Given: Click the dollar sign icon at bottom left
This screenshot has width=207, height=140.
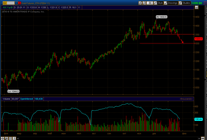Looking at the screenshot, I should [14, 138].
